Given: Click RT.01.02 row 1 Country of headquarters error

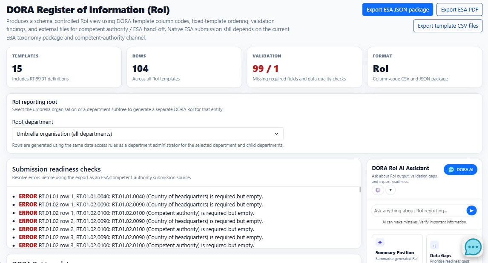Looking at the screenshot, I should tap(141, 205).
